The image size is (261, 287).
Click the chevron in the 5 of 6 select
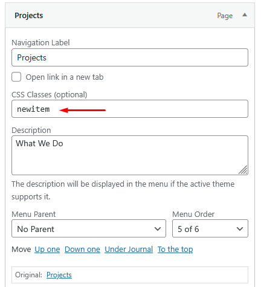tap(240, 229)
